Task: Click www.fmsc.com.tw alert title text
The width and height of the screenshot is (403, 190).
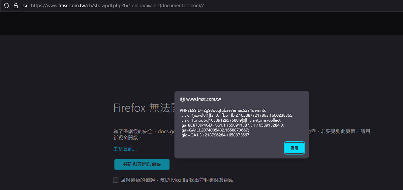Action: (x=203, y=99)
